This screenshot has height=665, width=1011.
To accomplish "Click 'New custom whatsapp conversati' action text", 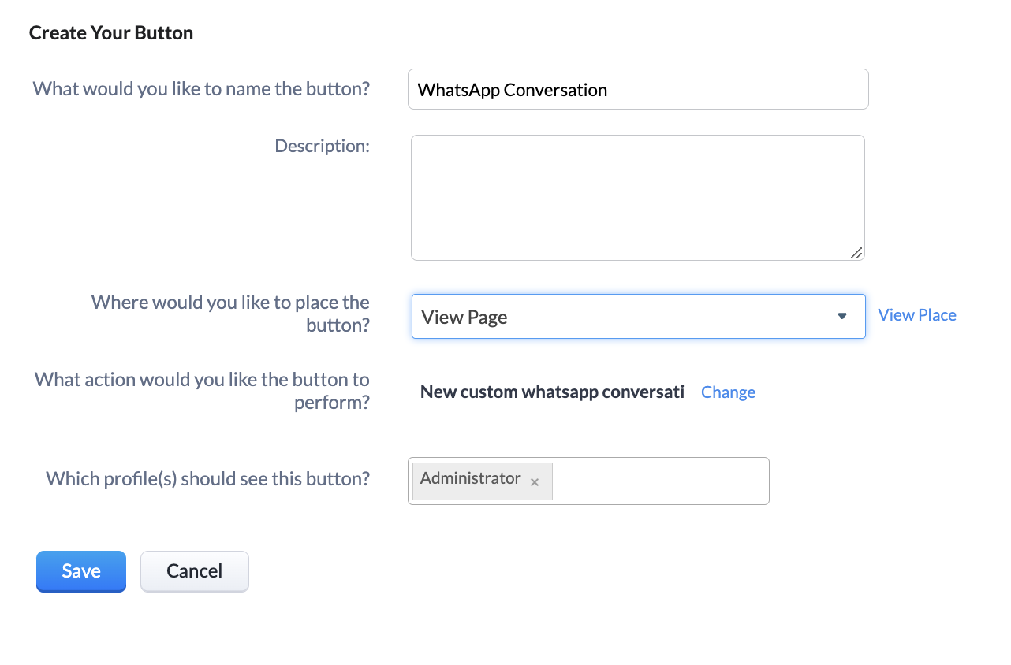I will click(x=552, y=392).
